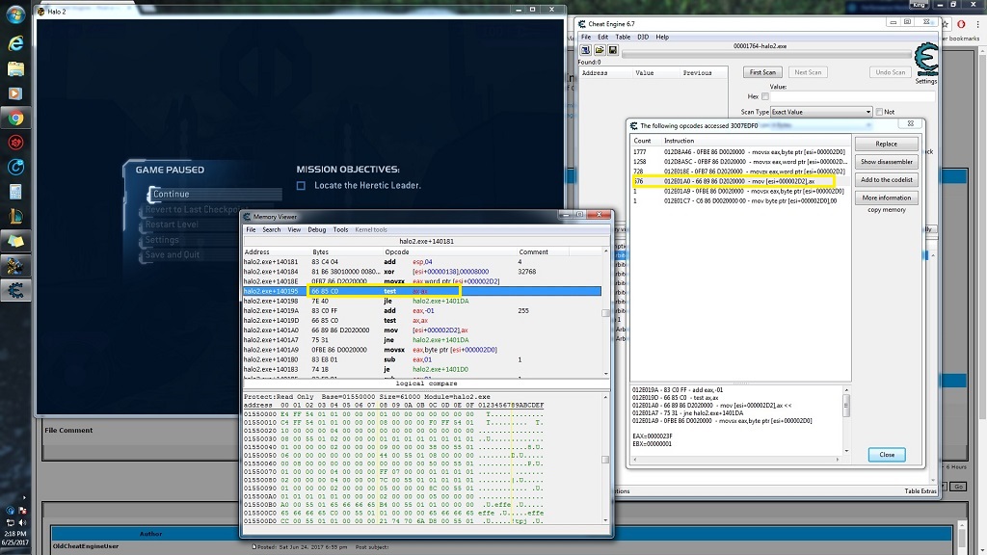This screenshot has height=555, width=987.
Task: Toggle the Hex checkbox
Action: (764, 96)
